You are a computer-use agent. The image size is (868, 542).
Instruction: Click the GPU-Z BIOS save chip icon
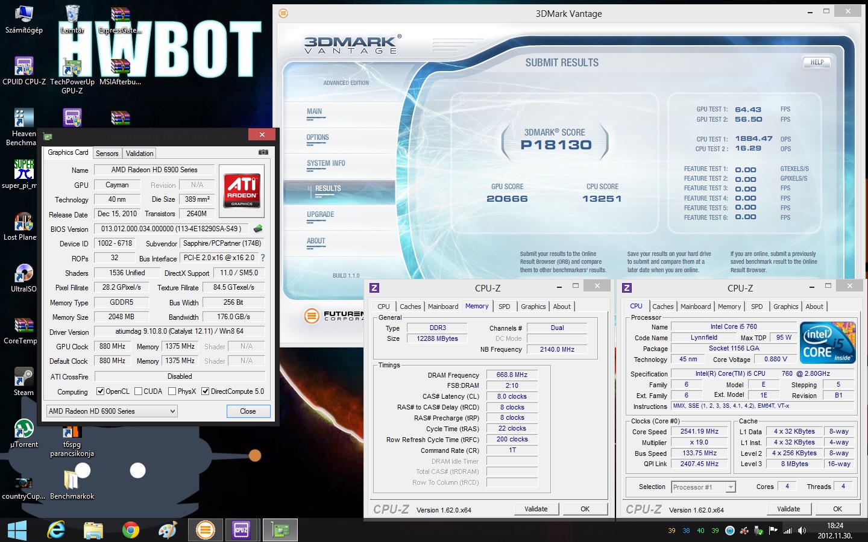click(258, 229)
